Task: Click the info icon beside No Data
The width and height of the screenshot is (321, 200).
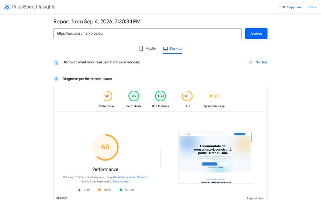Action: [x=251, y=62]
